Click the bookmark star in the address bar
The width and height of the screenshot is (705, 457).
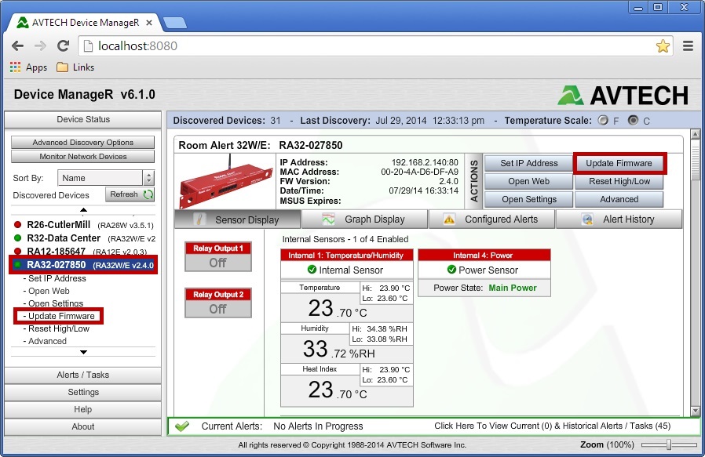tap(663, 46)
